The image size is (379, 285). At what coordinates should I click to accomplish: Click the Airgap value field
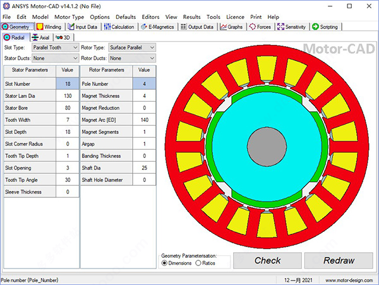click(x=144, y=144)
